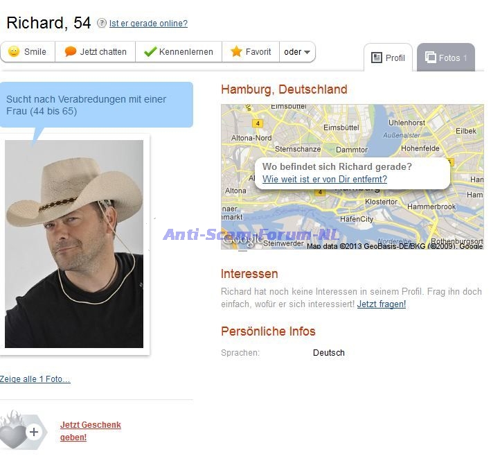This screenshot has width=500, height=468.
Task: Click the Jetzt chatten button
Action: (x=96, y=52)
